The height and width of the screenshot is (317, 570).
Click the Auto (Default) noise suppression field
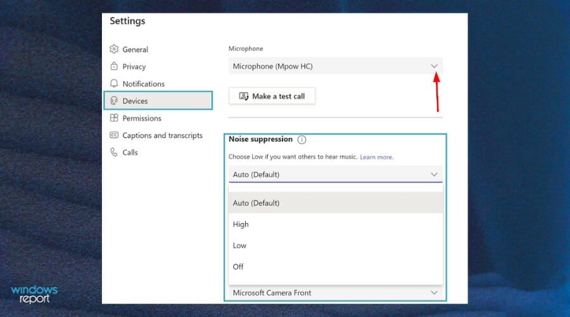coord(336,174)
